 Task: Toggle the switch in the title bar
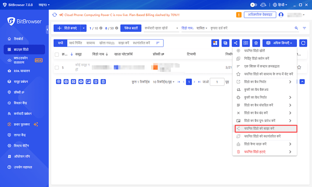pyautogui.click(x=254, y=5)
